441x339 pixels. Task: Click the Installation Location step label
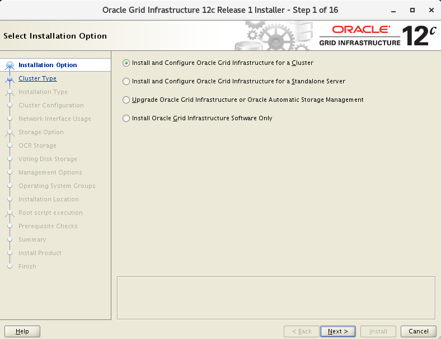click(49, 199)
